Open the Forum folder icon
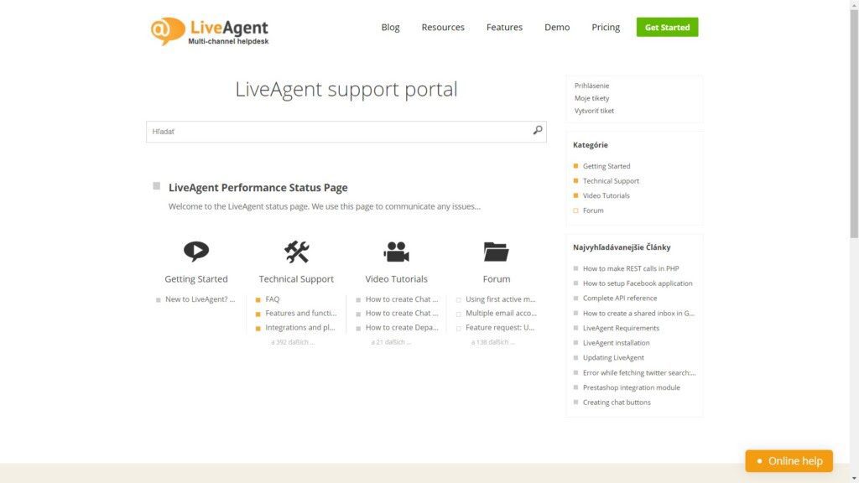 496,252
